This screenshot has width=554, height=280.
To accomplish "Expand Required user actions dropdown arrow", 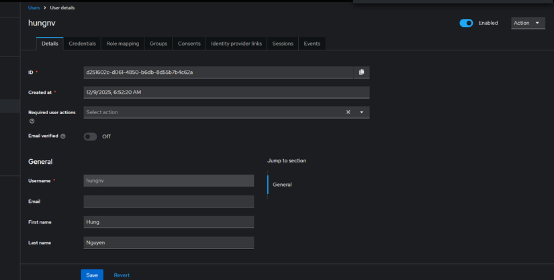I will [361, 112].
